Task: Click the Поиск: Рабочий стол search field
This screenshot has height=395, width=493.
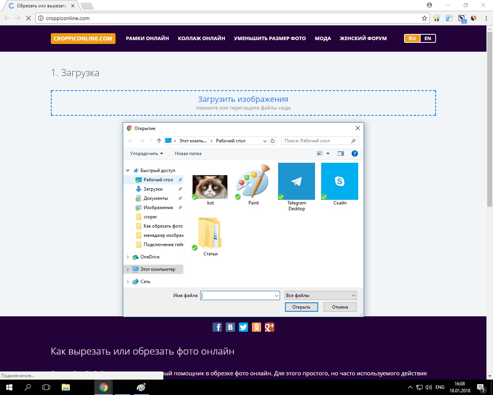Action: pos(320,141)
